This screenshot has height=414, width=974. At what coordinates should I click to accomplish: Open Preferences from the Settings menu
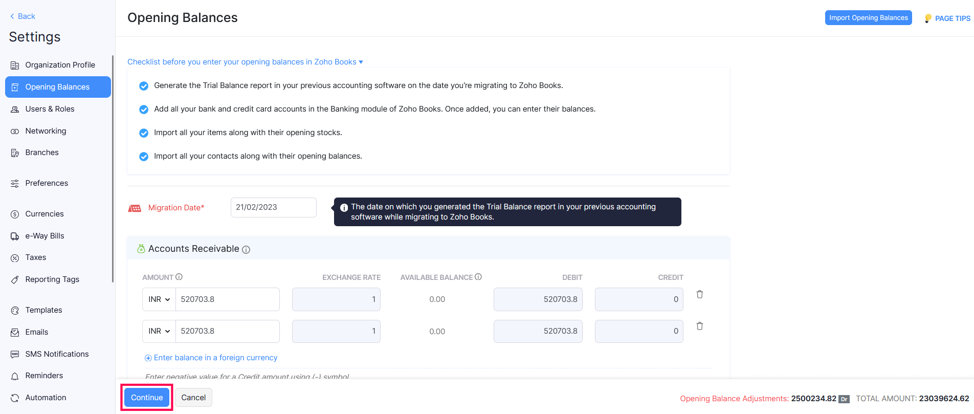pos(47,183)
